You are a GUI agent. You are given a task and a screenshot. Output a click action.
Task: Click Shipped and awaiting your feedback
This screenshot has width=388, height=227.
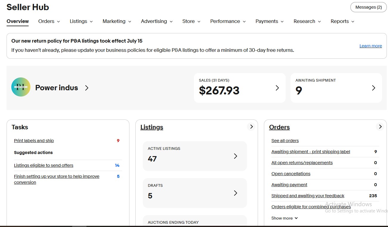point(308,196)
